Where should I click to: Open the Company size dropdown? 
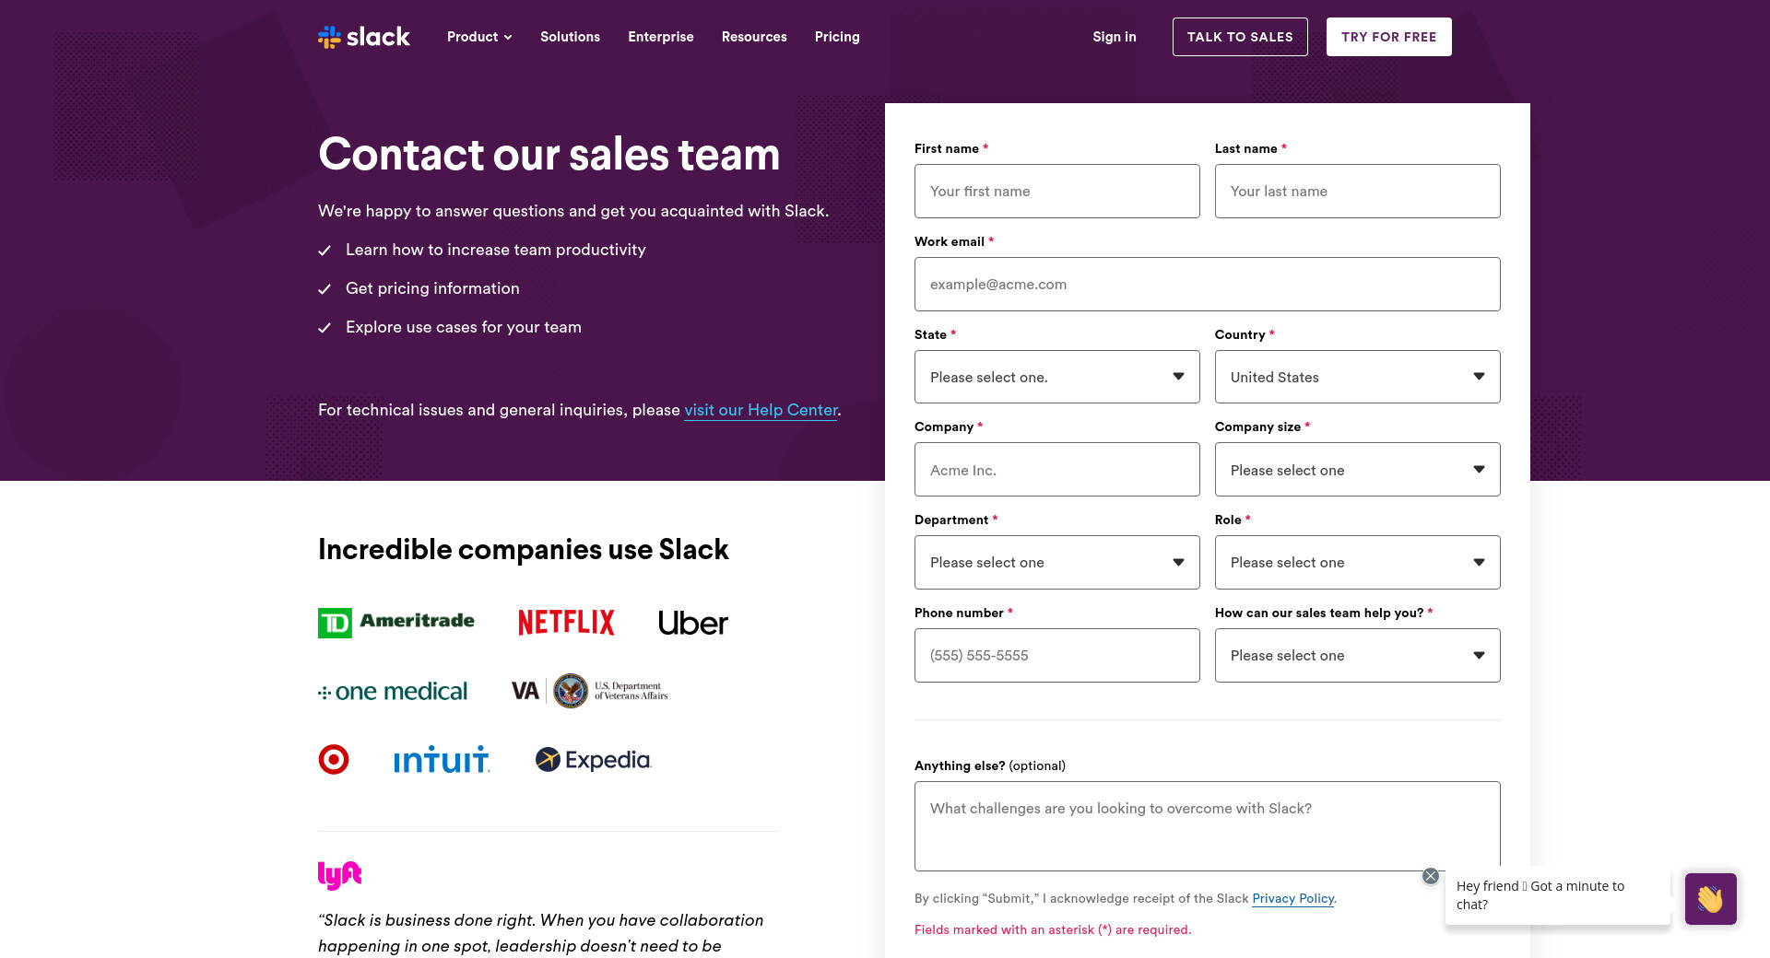tap(1357, 470)
